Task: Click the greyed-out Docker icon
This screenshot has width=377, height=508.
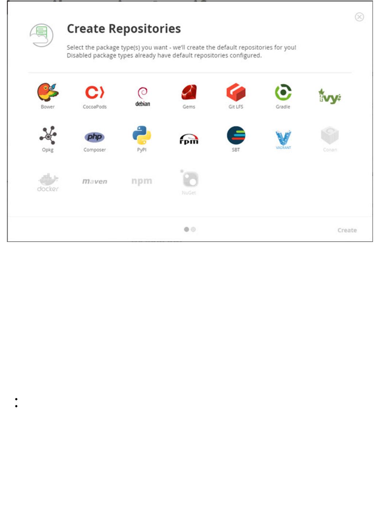Action: point(48,182)
